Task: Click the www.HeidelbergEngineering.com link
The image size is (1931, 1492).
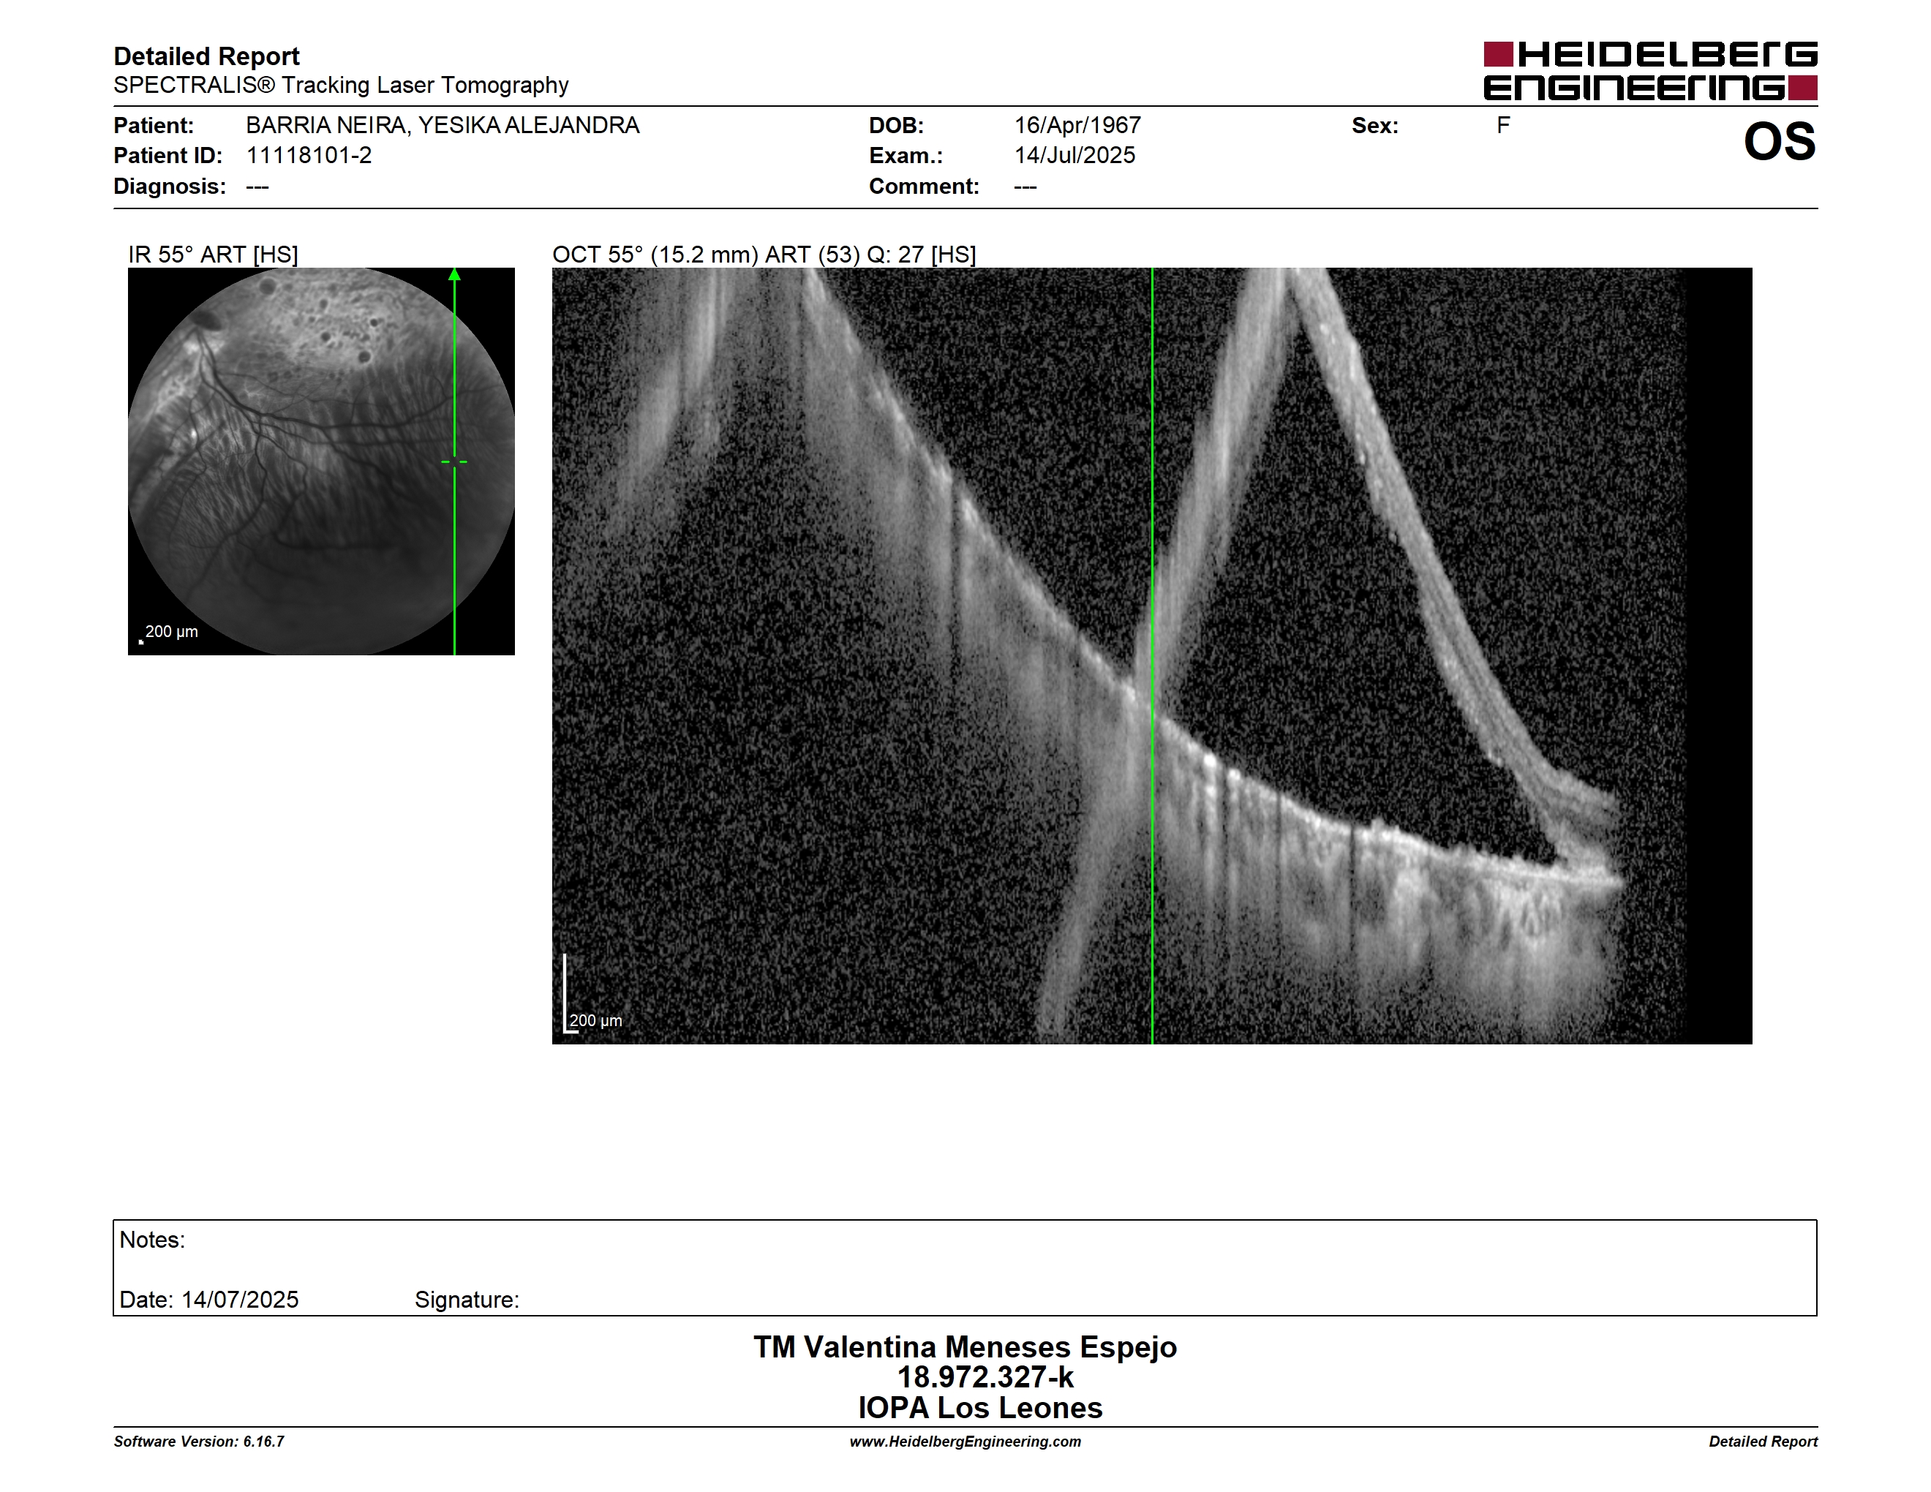Action: click(x=965, y=1442)
